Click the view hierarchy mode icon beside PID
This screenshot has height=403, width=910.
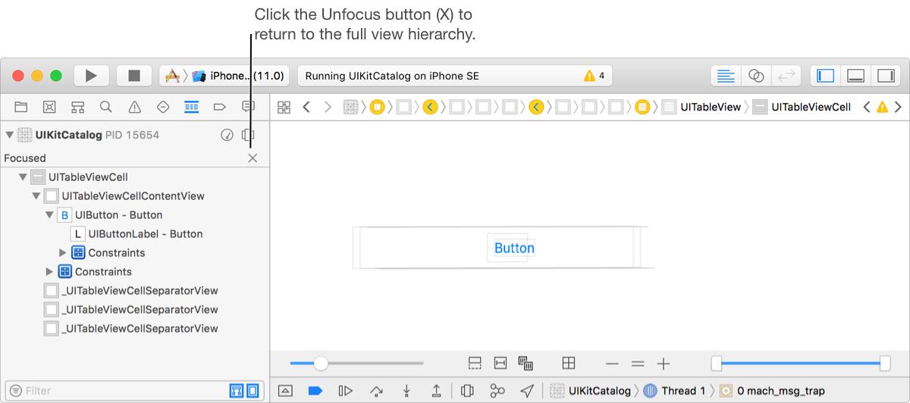(x=247, y=135)
